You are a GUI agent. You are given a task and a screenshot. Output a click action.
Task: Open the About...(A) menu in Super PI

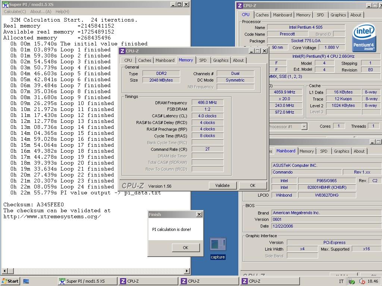click(x=41, y=12)
